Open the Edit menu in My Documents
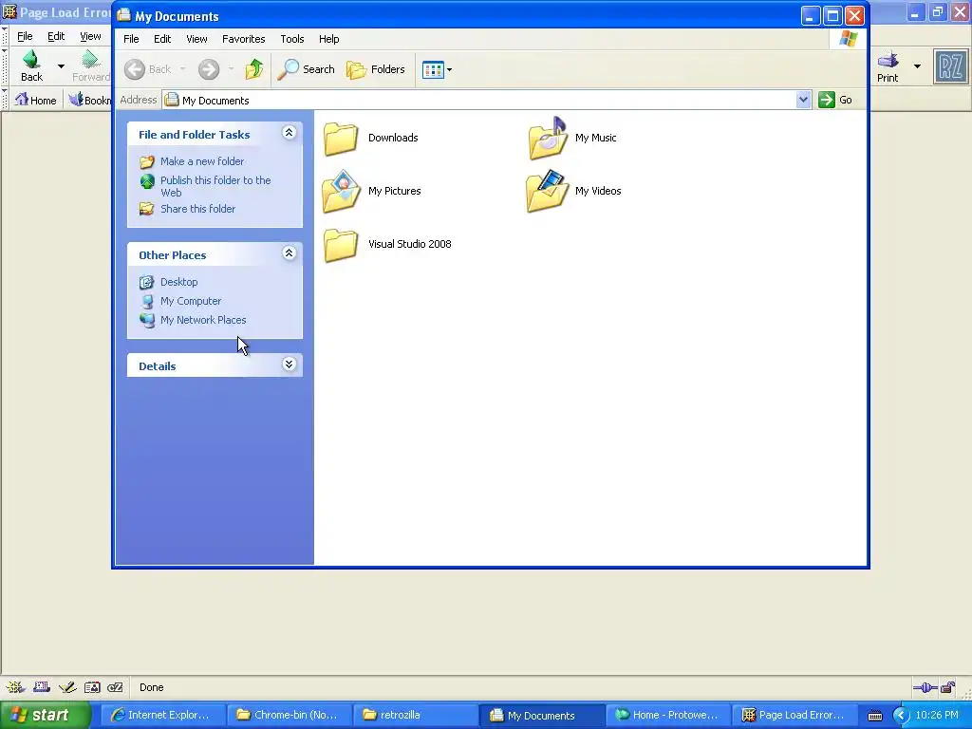The image size is (972, 729). pyautogui.click(x=162, y=39)
